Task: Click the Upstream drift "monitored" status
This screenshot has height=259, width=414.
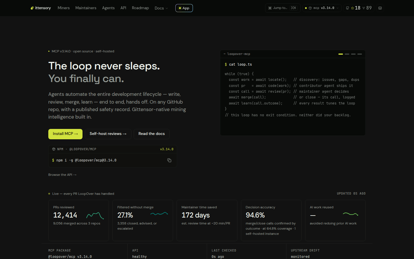Action: pos(300,257)
